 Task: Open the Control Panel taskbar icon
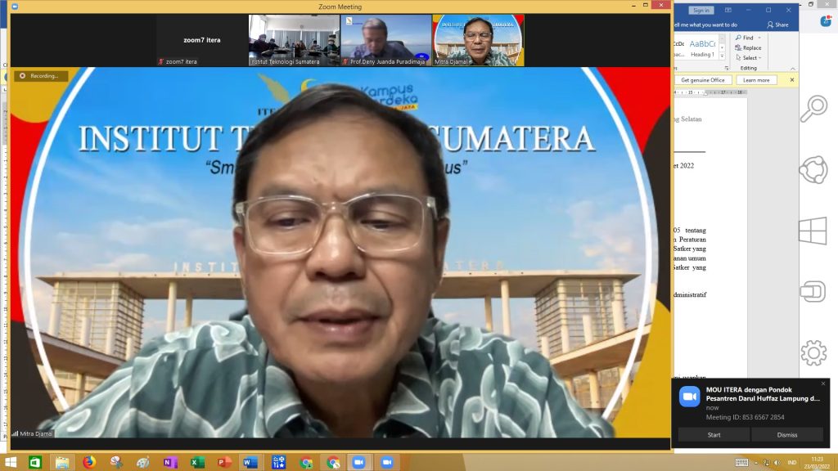[278, 462]
